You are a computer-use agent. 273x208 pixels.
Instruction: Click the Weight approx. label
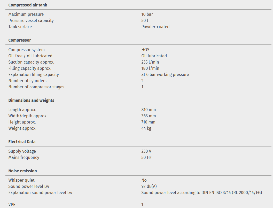22,128
